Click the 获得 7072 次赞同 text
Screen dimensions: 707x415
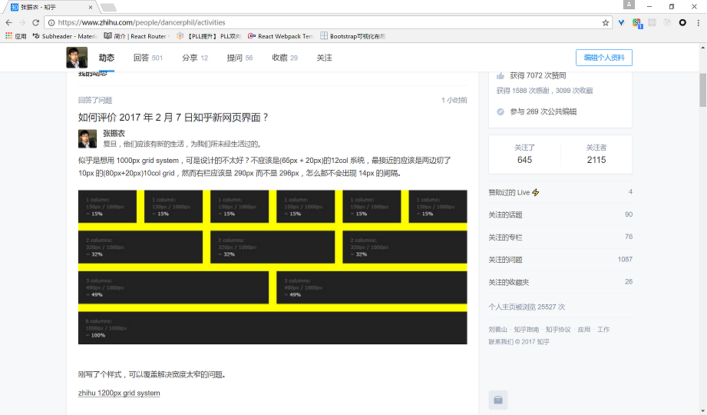(x=538, y=75)
